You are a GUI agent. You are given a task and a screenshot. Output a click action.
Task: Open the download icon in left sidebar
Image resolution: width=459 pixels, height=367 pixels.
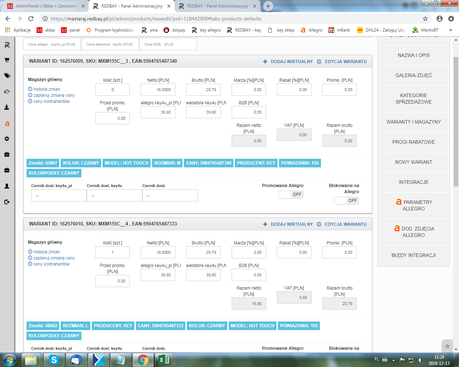coord(7,107)
